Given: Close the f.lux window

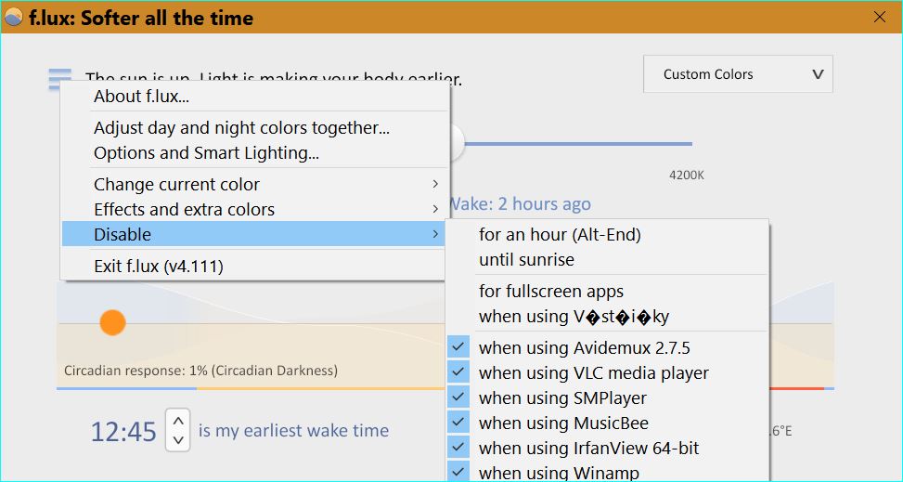Looking at the screenshot, I should click(880, 17).
